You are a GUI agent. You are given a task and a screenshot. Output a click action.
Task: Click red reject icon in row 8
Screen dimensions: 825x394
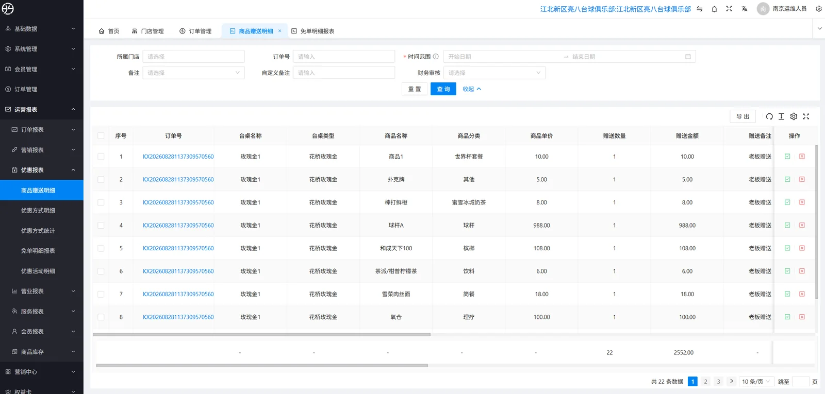pos(802,317)
